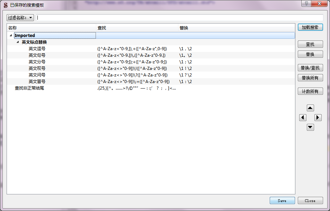Click the move right arrow button
The width and height of the screenshot is (330, 211).
[318, 118]
